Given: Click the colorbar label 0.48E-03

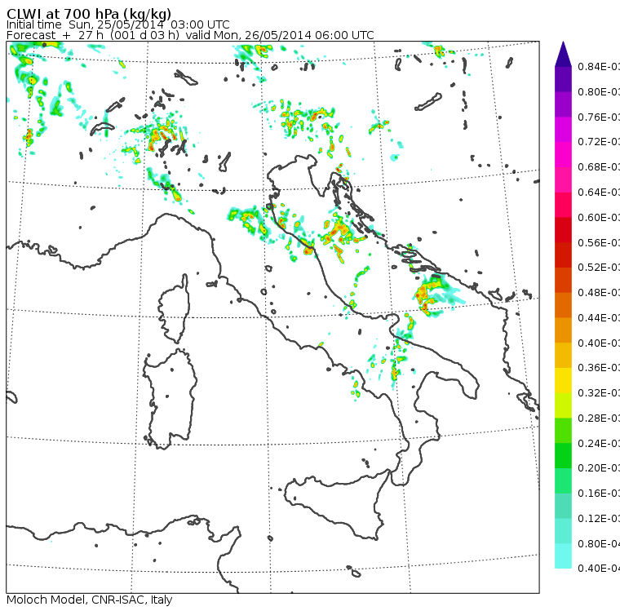Looking at the screenshot, I should click(x=599, y=293).
